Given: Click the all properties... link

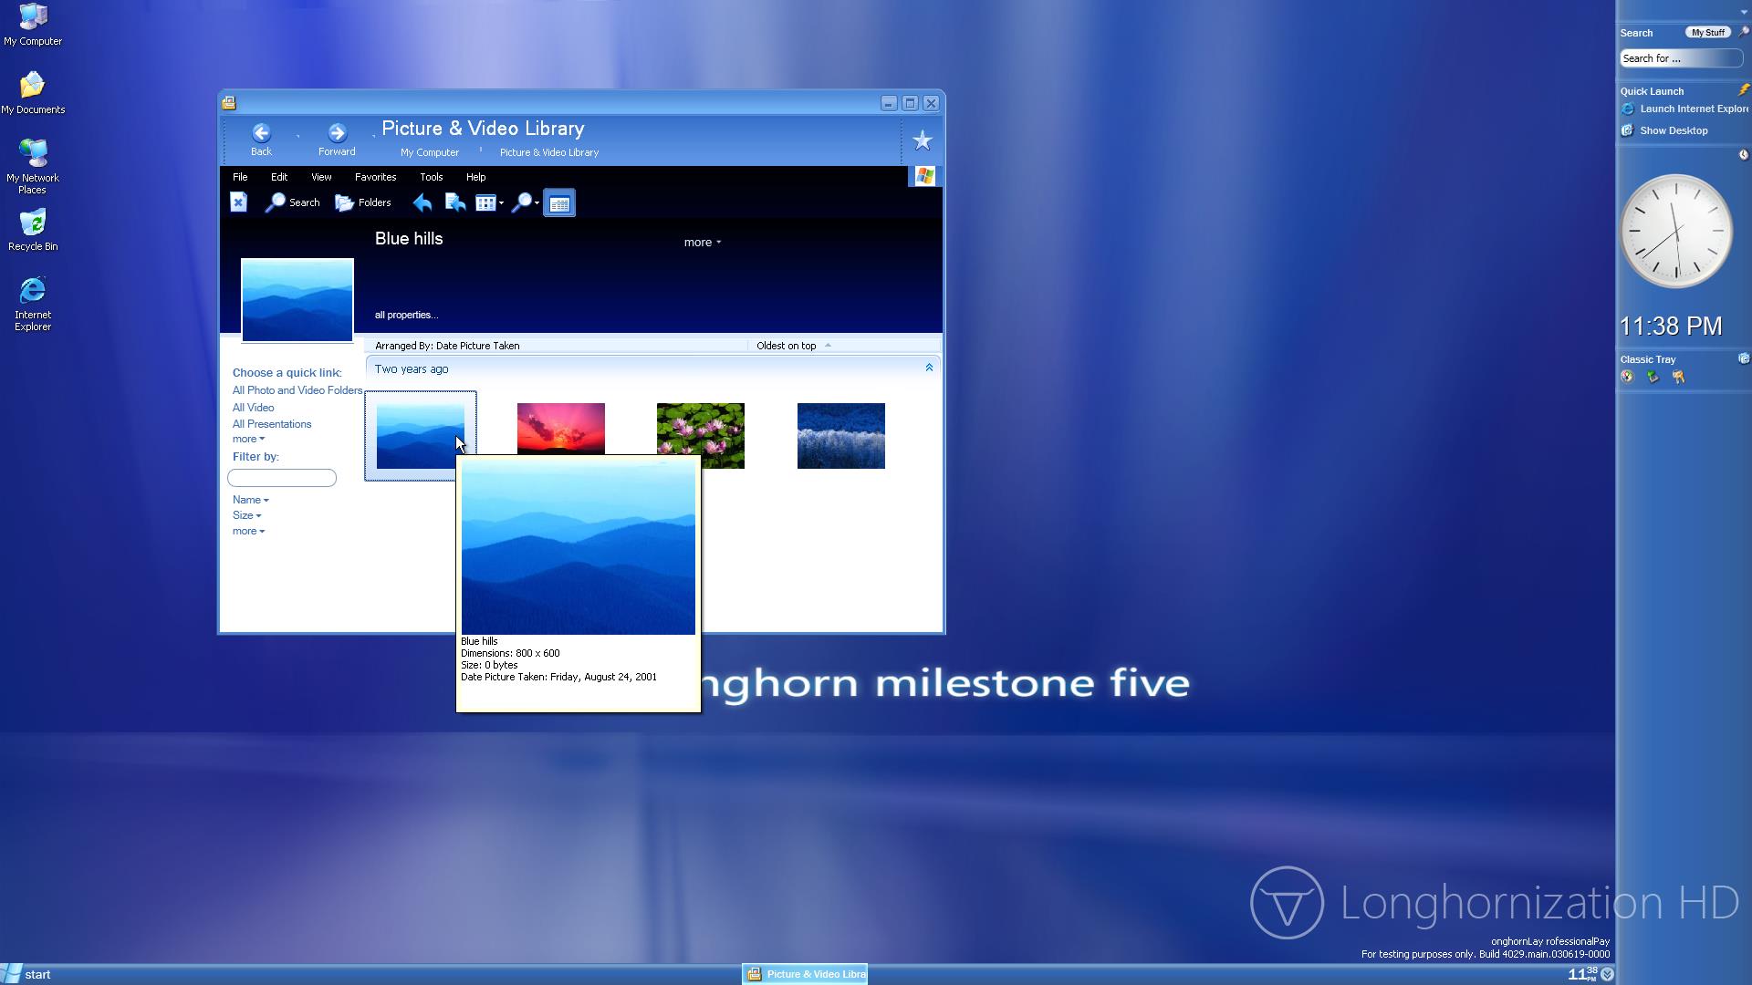Looking at the screenshot, I should coord(406,315).
